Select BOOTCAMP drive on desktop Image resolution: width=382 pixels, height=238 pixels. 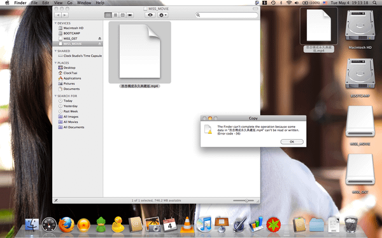360,74
